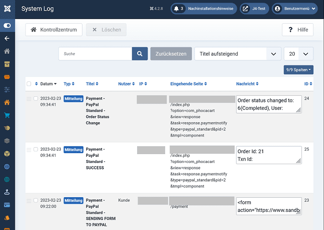Open the blue shopping cart sidebar icon

click(7, 115)
